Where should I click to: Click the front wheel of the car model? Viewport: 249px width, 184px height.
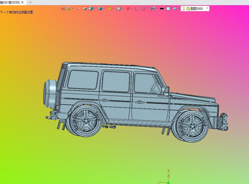click(x=192, y=126)
